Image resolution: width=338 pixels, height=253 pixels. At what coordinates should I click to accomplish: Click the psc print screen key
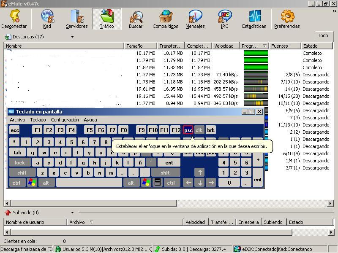coord(188,130)
